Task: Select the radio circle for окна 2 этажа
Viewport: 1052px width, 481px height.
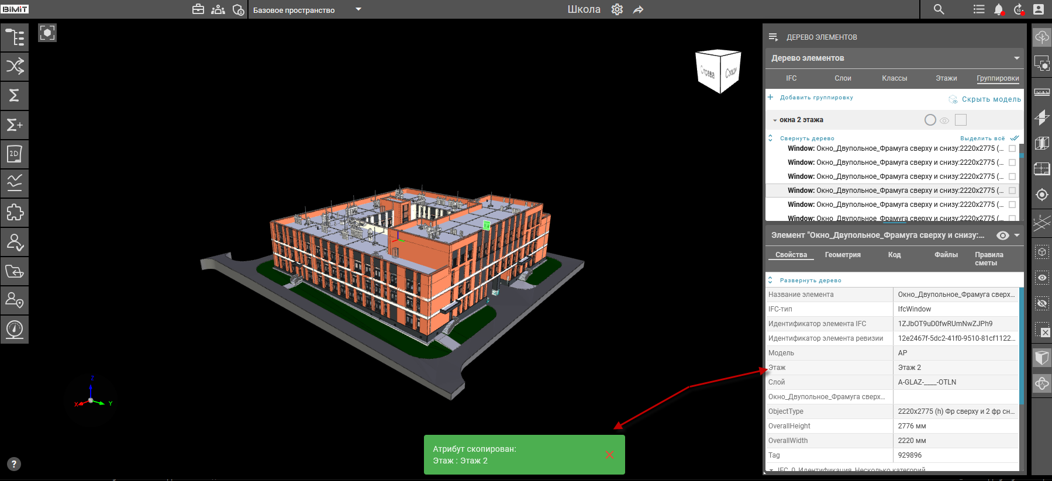Action: (x=930, y=120)
